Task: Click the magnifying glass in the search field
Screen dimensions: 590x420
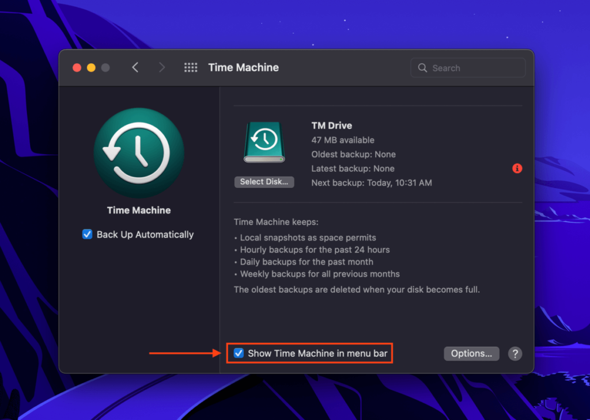Action: pos(422,67)
